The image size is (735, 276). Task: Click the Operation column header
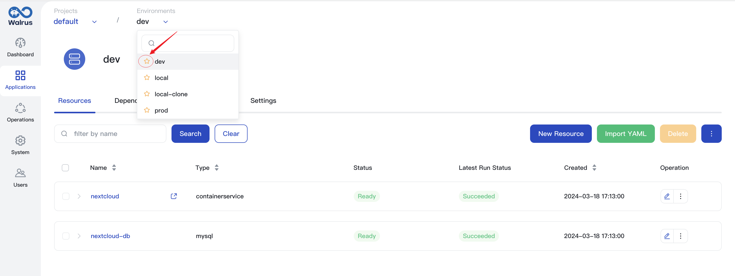[x=674, y=168]
